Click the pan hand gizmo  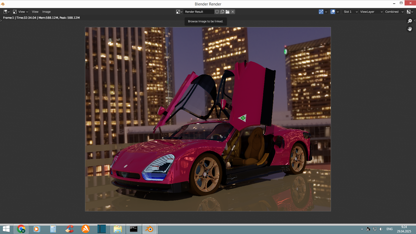tap(410, 29)
